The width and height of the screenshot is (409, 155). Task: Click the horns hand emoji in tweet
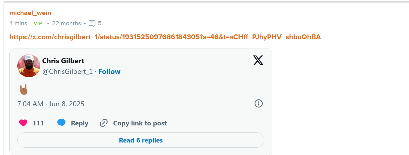click(x=24, y=90)
